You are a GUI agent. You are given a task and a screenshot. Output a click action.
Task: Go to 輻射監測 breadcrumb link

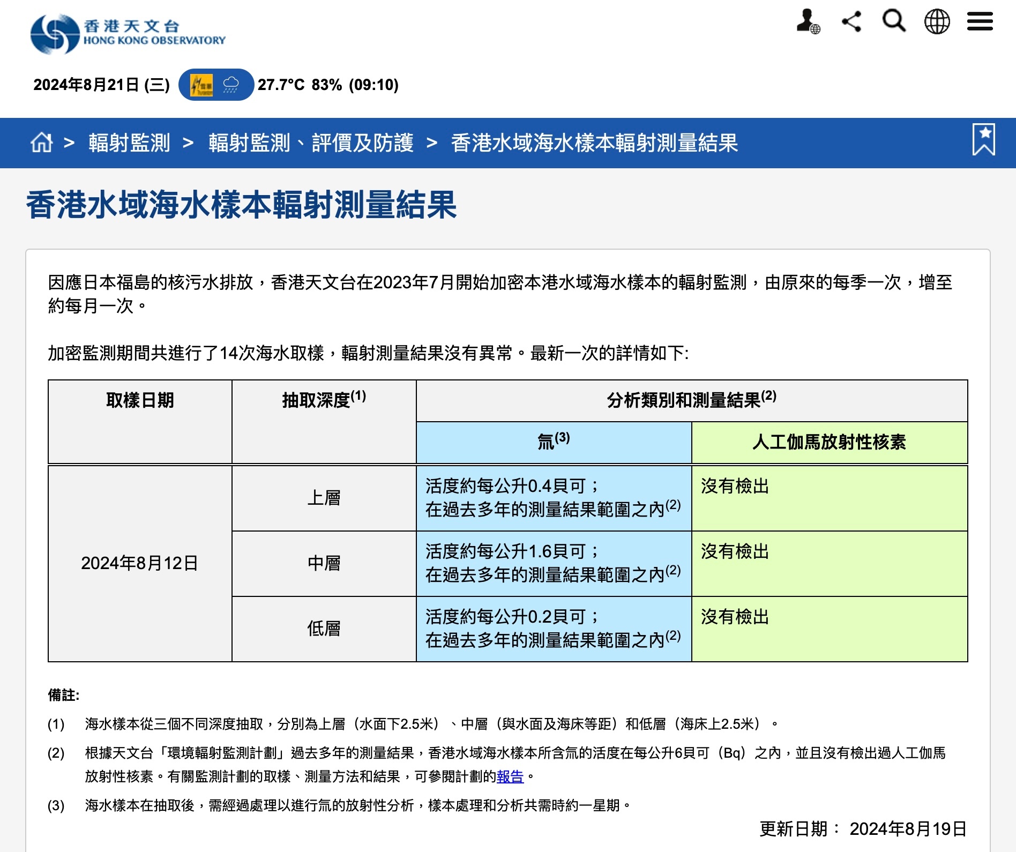[129, 143]
